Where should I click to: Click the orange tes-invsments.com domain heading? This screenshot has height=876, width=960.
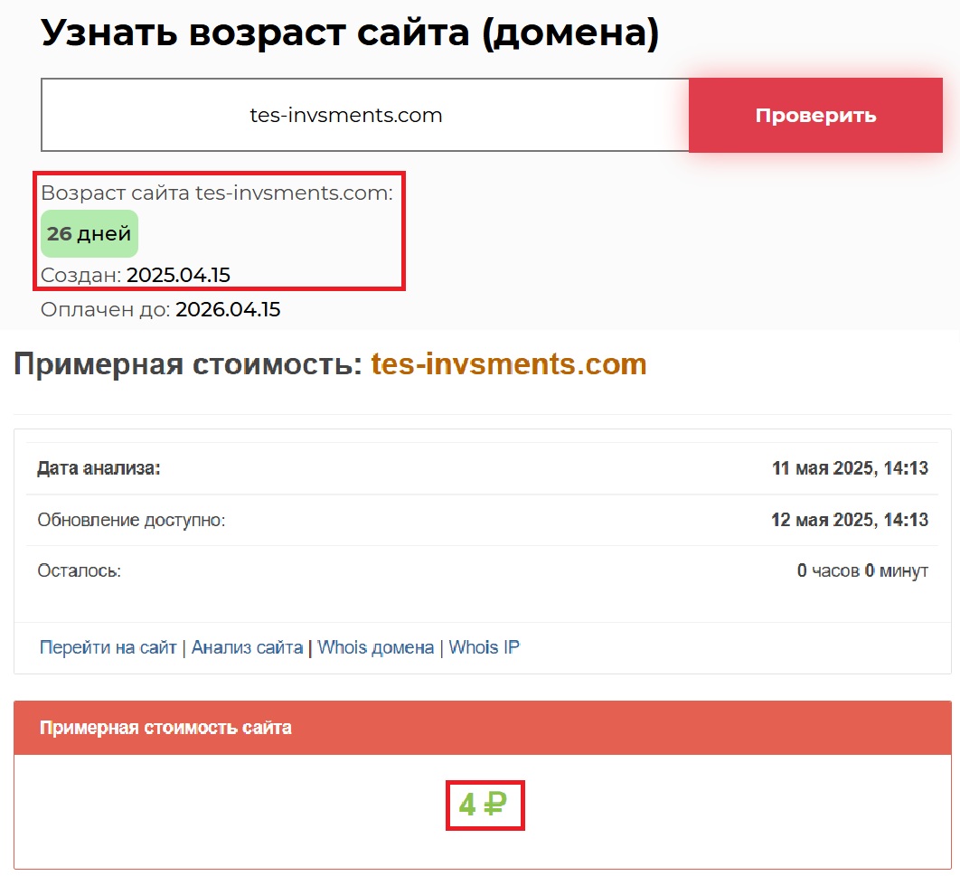click(x=509, y=364)
